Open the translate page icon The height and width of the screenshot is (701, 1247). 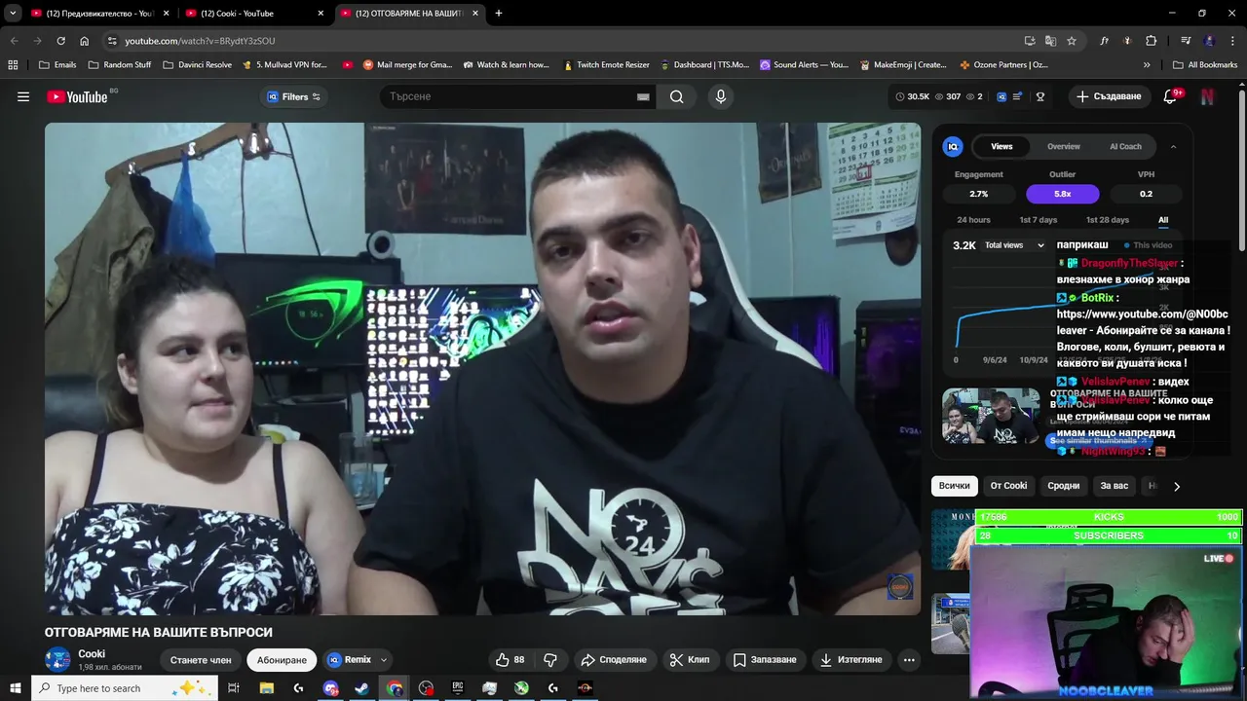[x=1050, y=41]
